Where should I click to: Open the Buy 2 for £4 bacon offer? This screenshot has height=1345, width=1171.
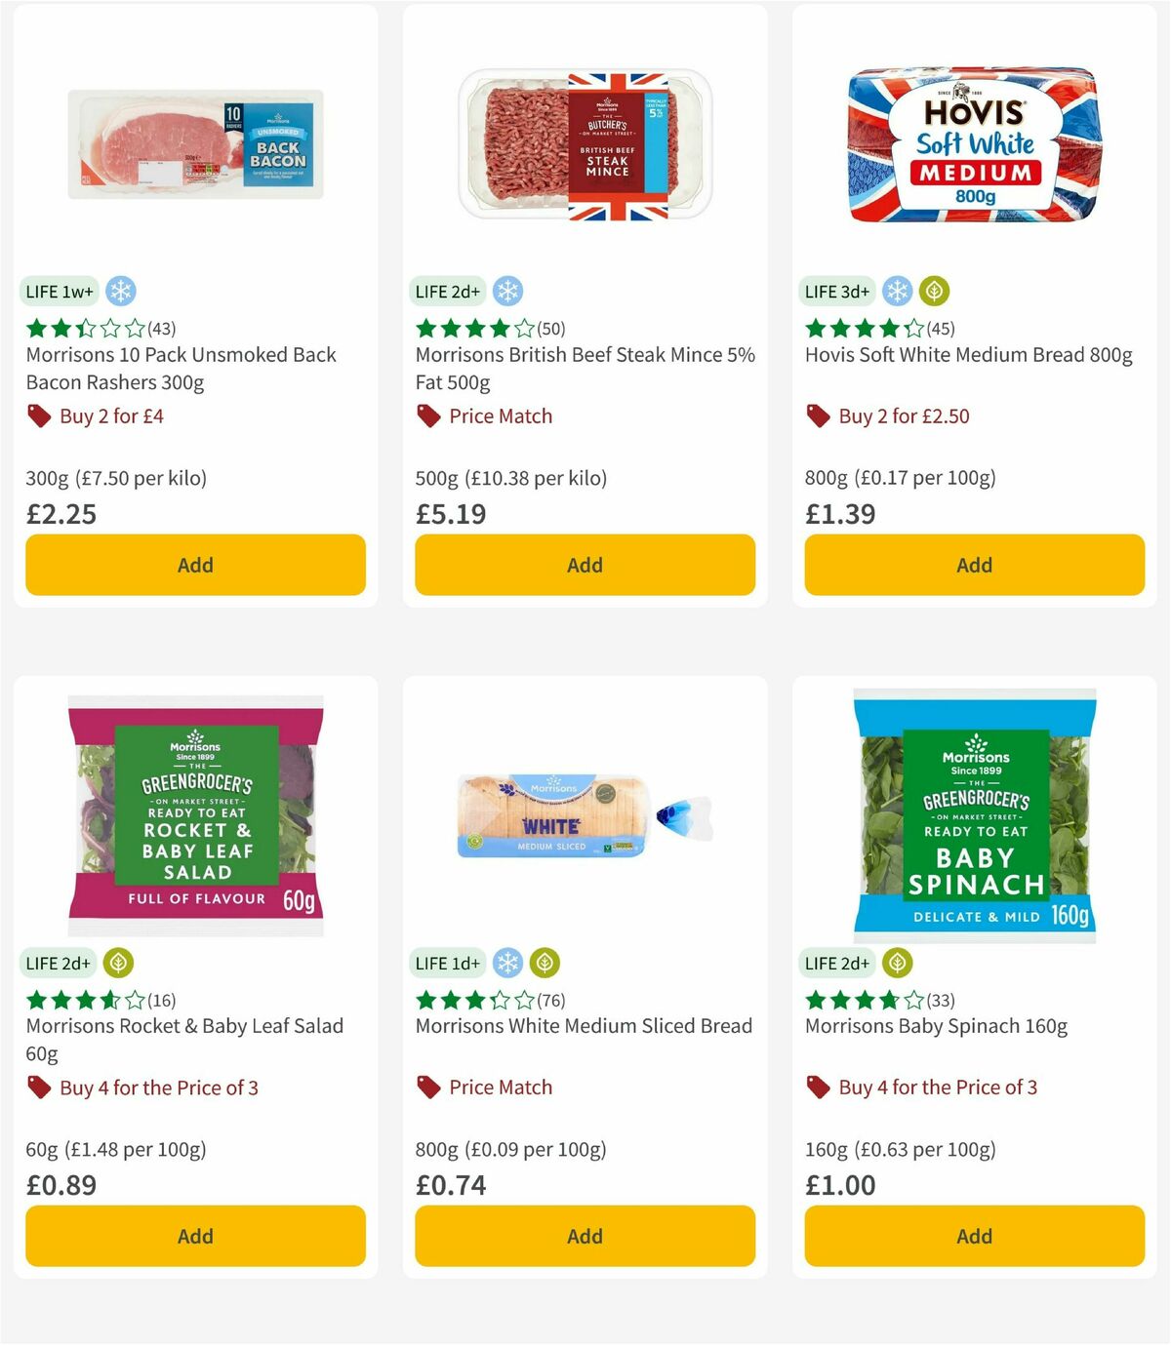112,415
